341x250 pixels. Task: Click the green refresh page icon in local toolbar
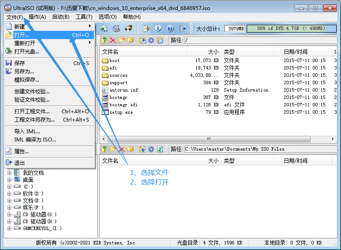[160, 149]
